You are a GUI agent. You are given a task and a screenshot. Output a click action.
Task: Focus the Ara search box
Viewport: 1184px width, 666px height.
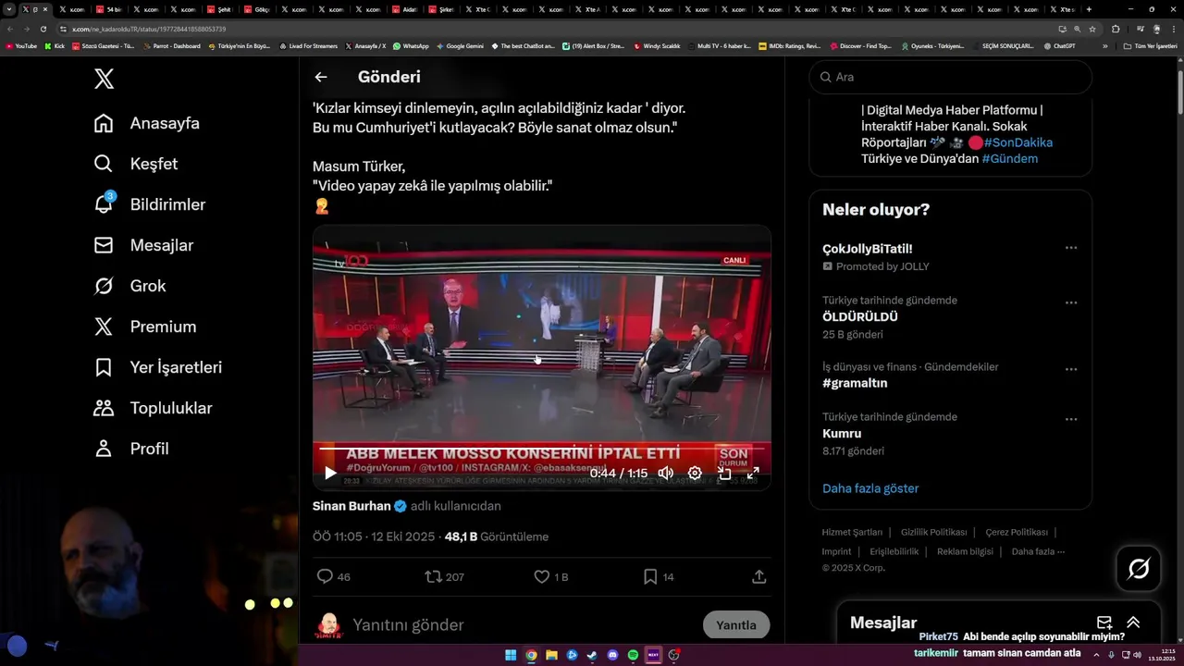coord(951,77)
